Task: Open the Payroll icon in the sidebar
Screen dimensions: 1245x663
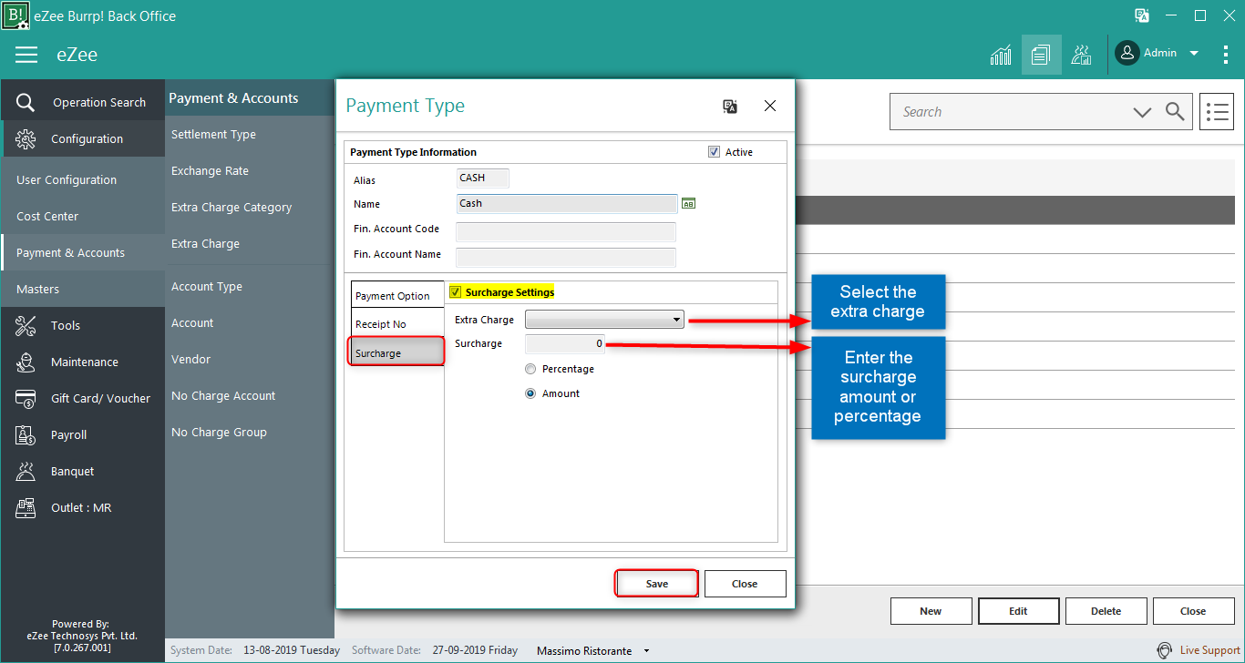Action: 26,434
